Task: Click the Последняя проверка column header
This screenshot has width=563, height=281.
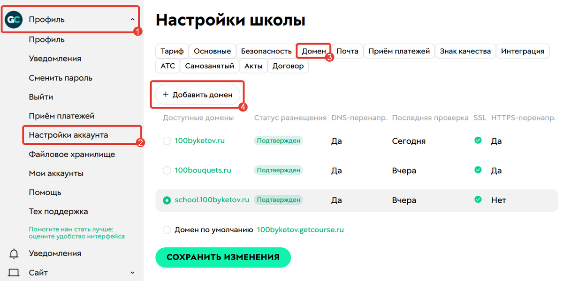Action: pyautogui.click(x=430, y=118)
